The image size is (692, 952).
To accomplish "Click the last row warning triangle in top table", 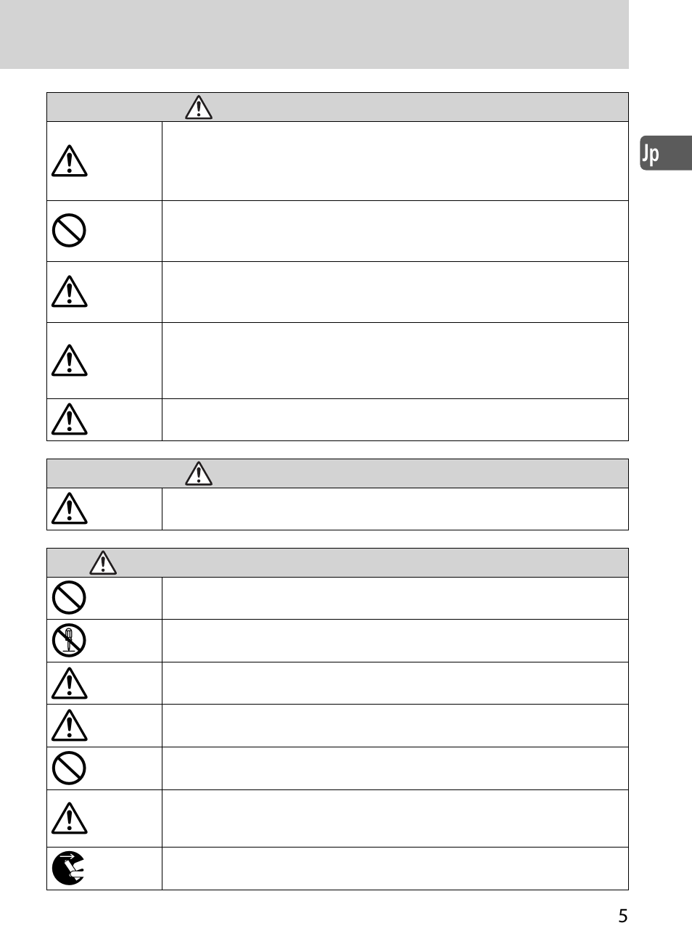I will (x=70, y=419).
